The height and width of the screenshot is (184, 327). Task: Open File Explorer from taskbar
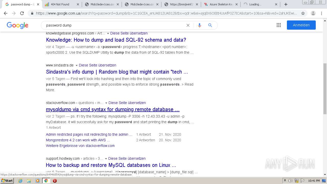29,181
